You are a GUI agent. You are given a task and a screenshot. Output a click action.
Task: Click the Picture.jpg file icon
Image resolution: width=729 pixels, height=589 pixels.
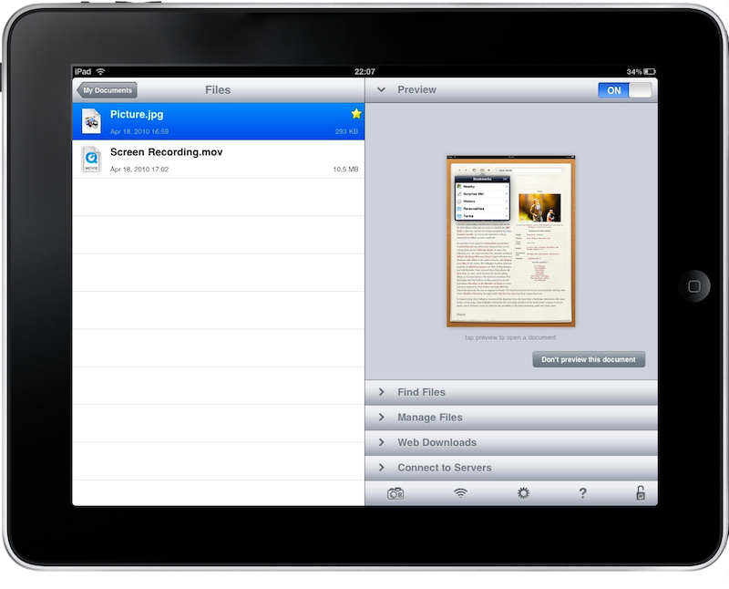(90, 119)
